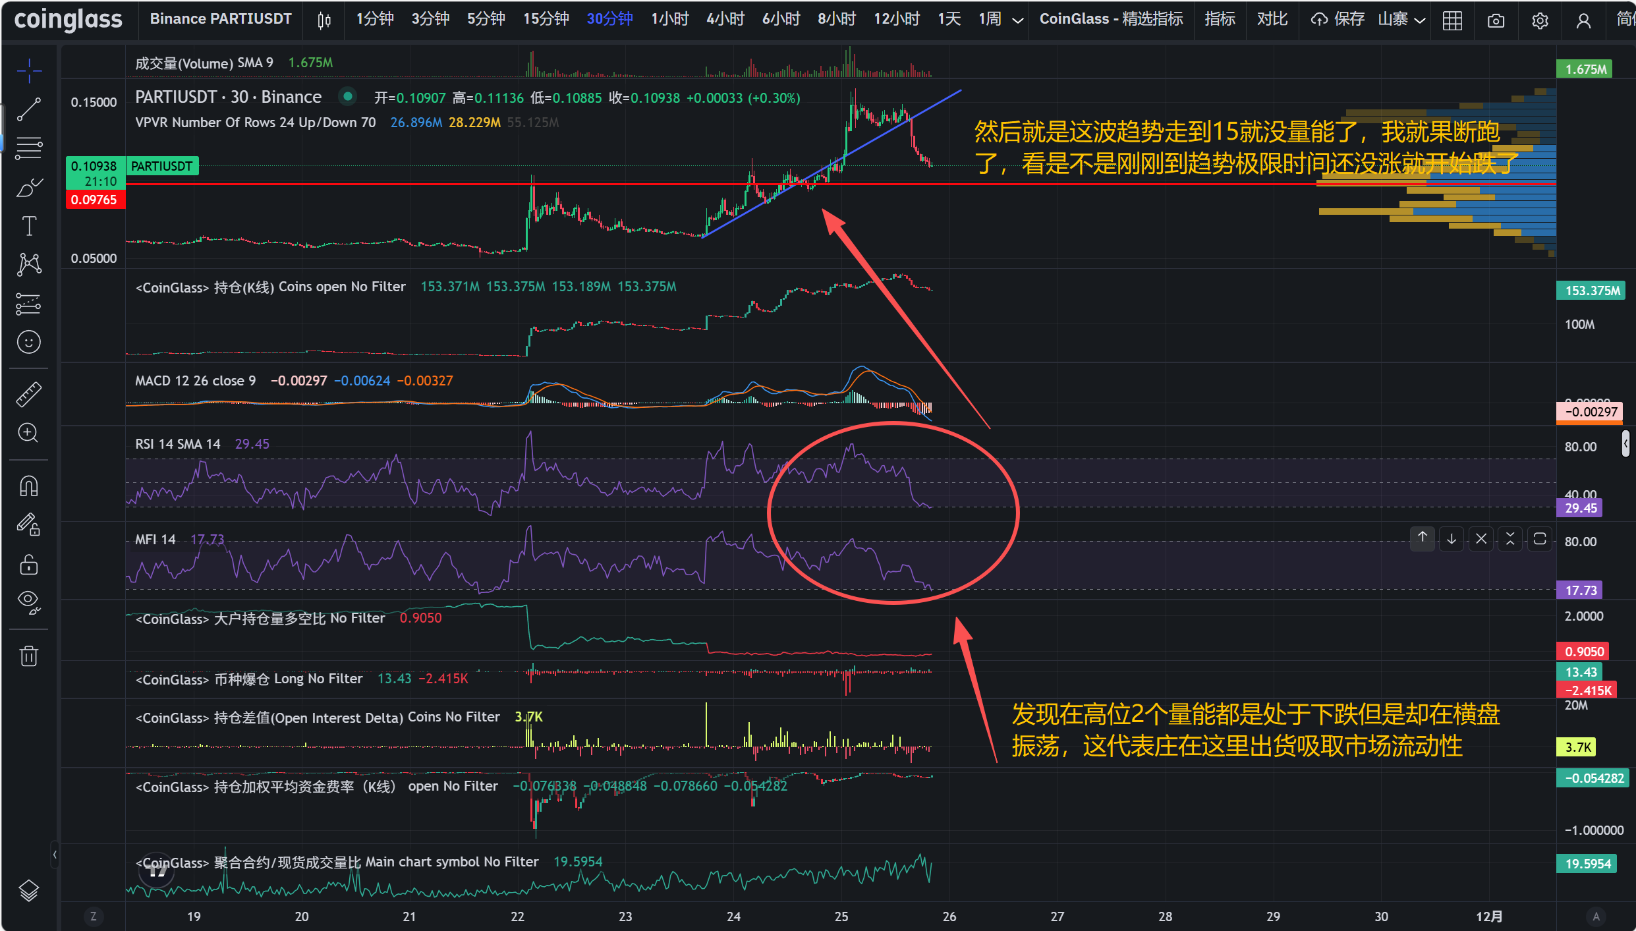Click the zoom in tool

(x=29, y=433)
